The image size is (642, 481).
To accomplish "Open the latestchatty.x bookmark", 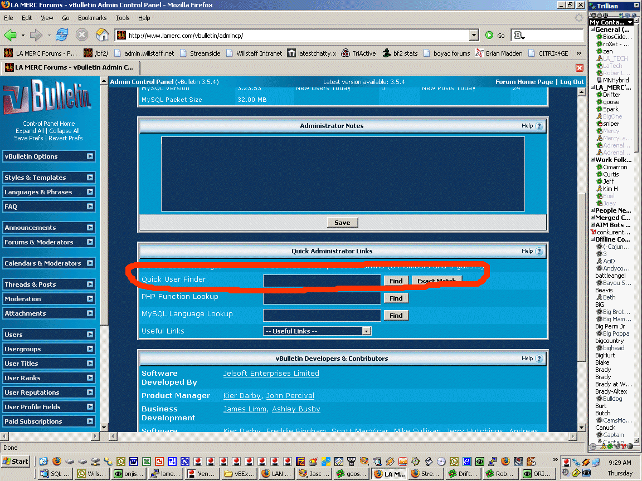I will (312, 53).
